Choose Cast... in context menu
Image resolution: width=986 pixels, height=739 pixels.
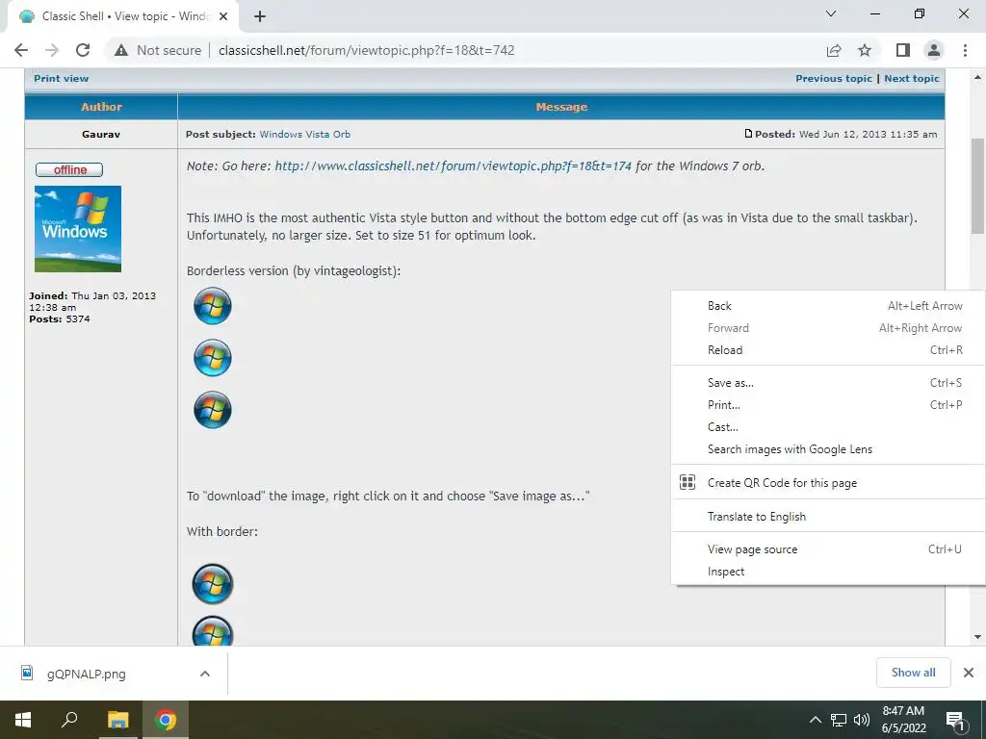click(828, 427)
